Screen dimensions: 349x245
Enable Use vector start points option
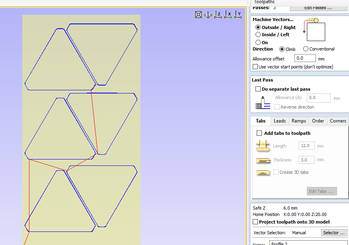(255, 67)
